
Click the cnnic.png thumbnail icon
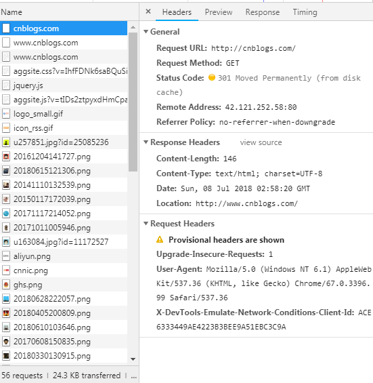pyautogui.click(x=6, y=270)
